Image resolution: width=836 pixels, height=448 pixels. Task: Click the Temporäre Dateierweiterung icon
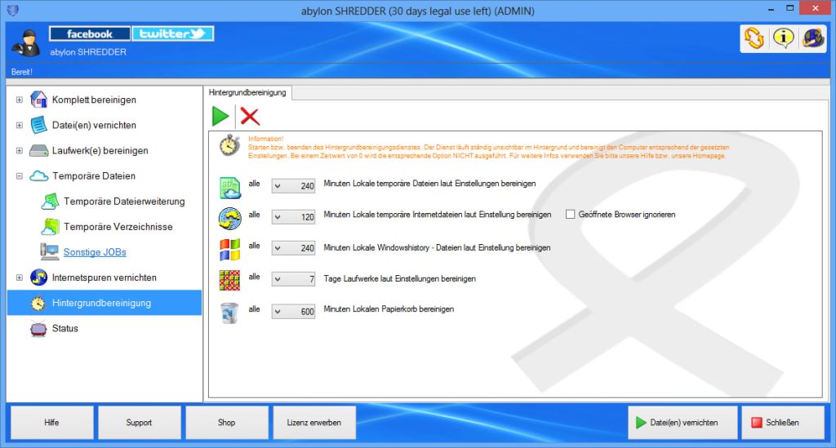click(x=50, y=202)
